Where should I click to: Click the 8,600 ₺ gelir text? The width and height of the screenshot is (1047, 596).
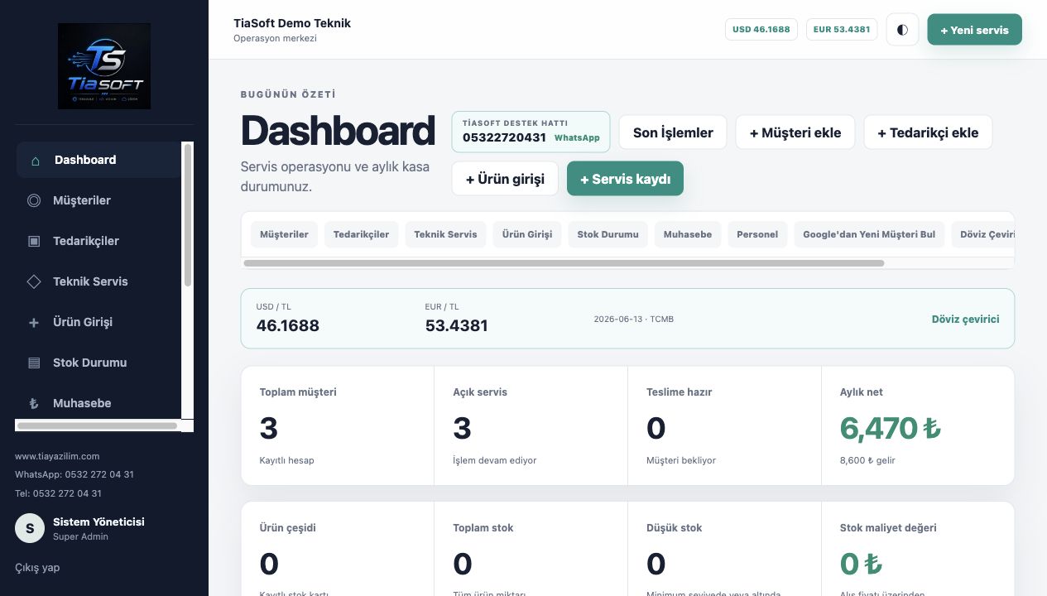867,460
